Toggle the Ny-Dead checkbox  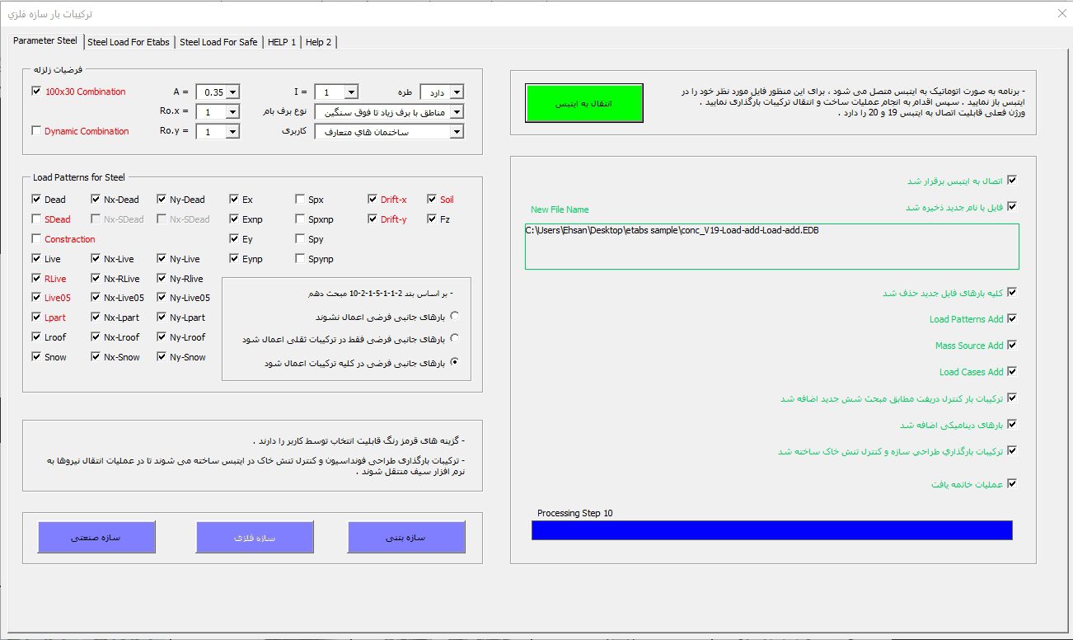pos(161,200)
